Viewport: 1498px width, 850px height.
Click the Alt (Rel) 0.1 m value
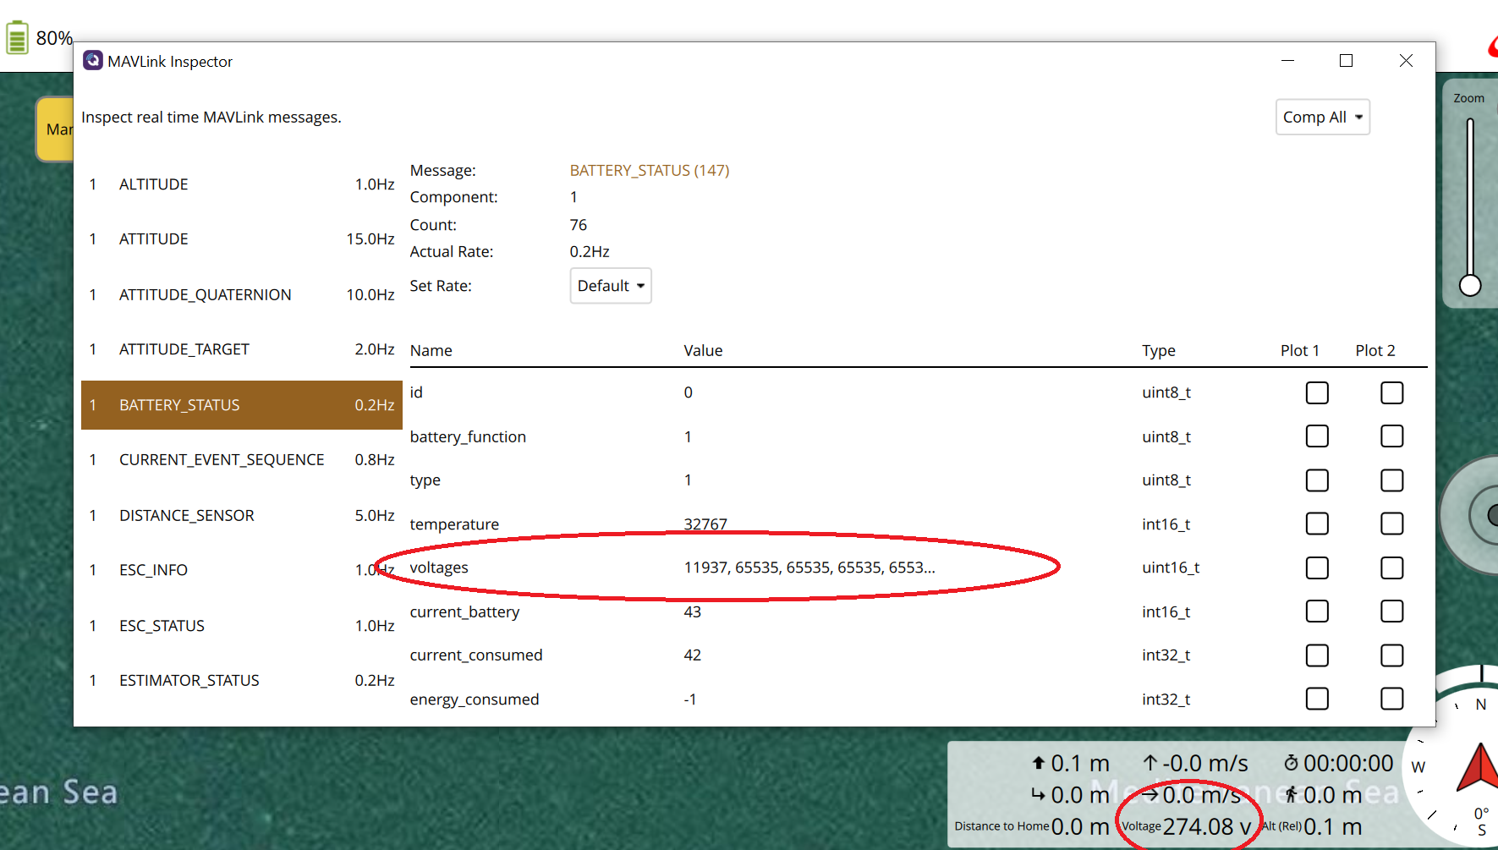1332,826
